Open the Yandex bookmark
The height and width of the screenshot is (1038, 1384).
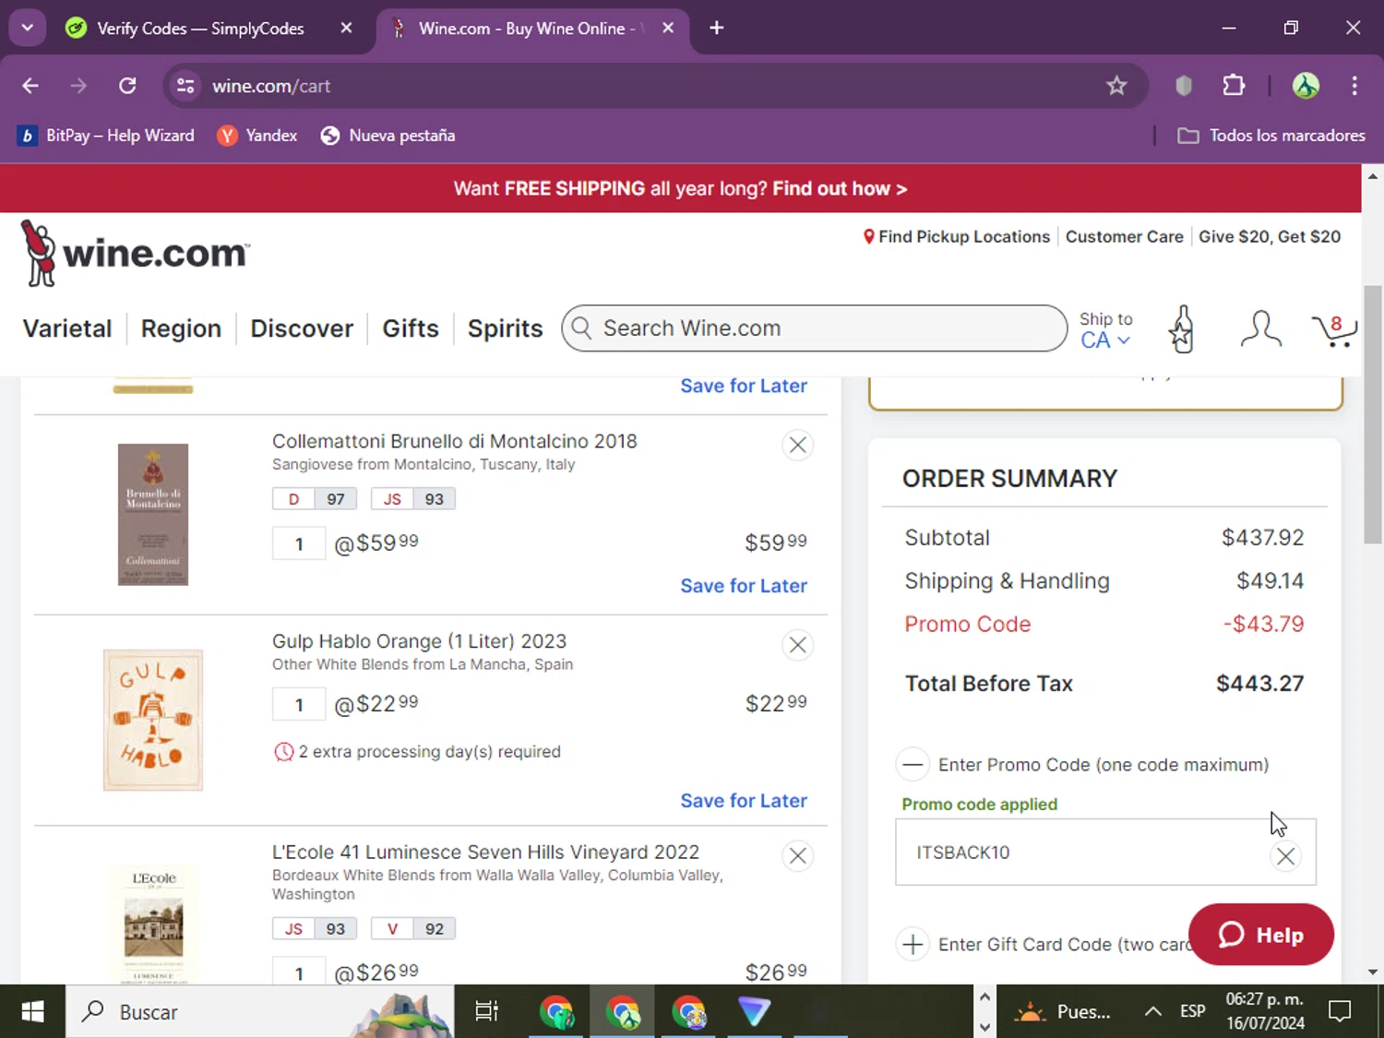click(257, 136)
